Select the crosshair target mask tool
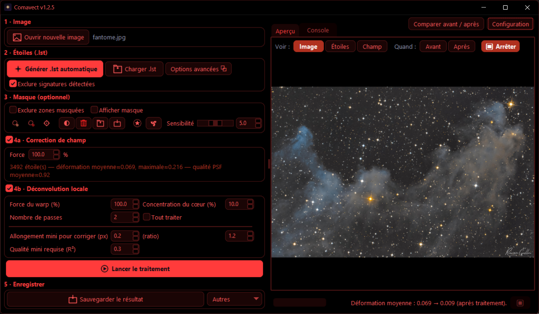539x314 pixels. [47, 123]
